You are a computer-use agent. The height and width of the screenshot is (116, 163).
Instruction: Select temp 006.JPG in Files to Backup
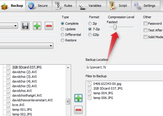(x=103, y=98)
